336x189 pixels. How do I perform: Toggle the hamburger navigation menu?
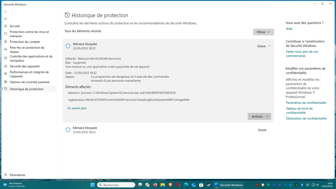point(6,19)
